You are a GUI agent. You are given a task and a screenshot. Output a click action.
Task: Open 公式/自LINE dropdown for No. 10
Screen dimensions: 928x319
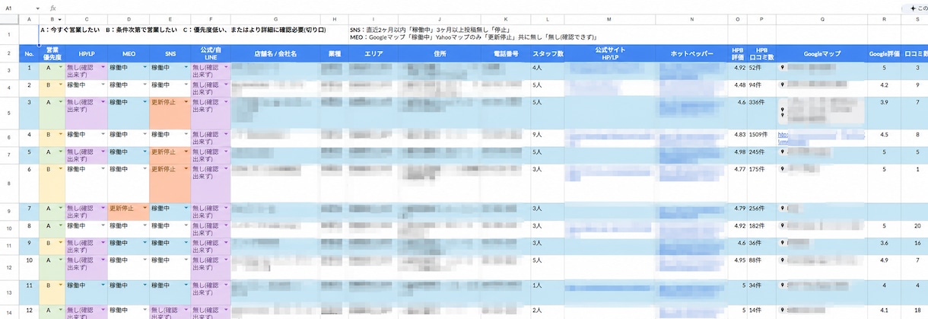[226, 260]
